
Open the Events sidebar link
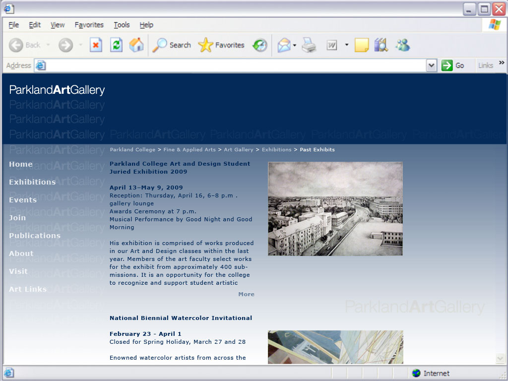(x=23, y=200)
